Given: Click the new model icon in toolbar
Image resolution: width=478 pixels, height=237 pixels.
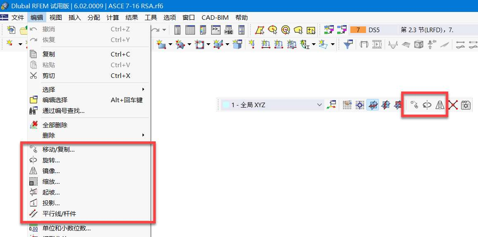Looking at the screenshot, I should (11, 30).
